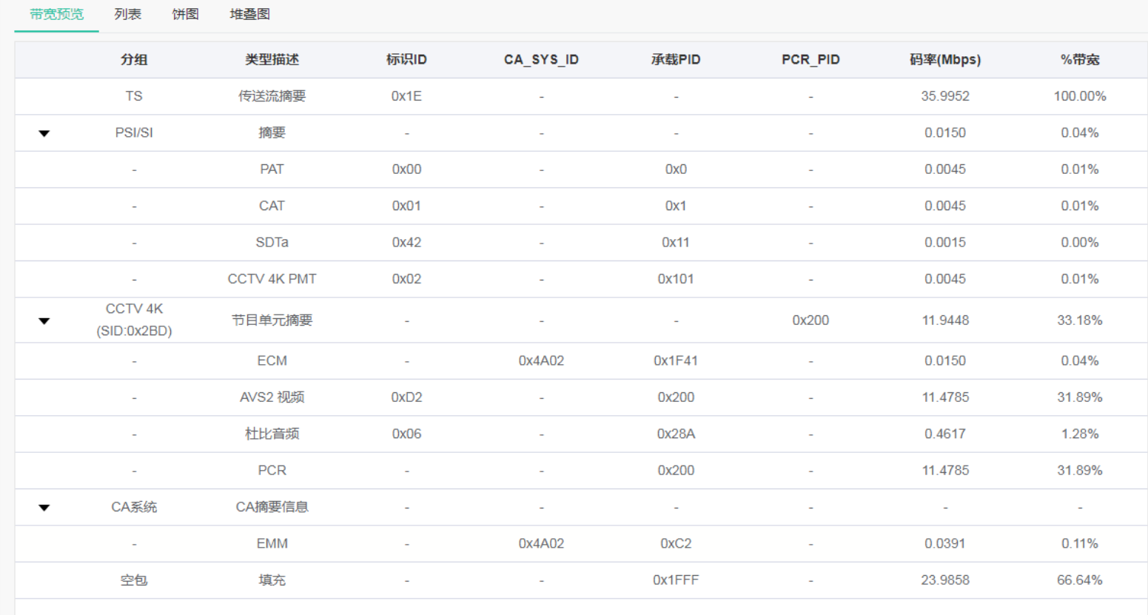Click the 0x00 identifier of PAT

pos(406,169)
